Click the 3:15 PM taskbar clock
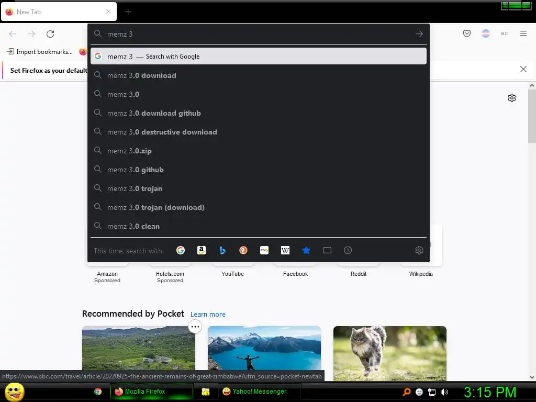The height and width of the screenshot is (402, 536). tap(489, 392)
